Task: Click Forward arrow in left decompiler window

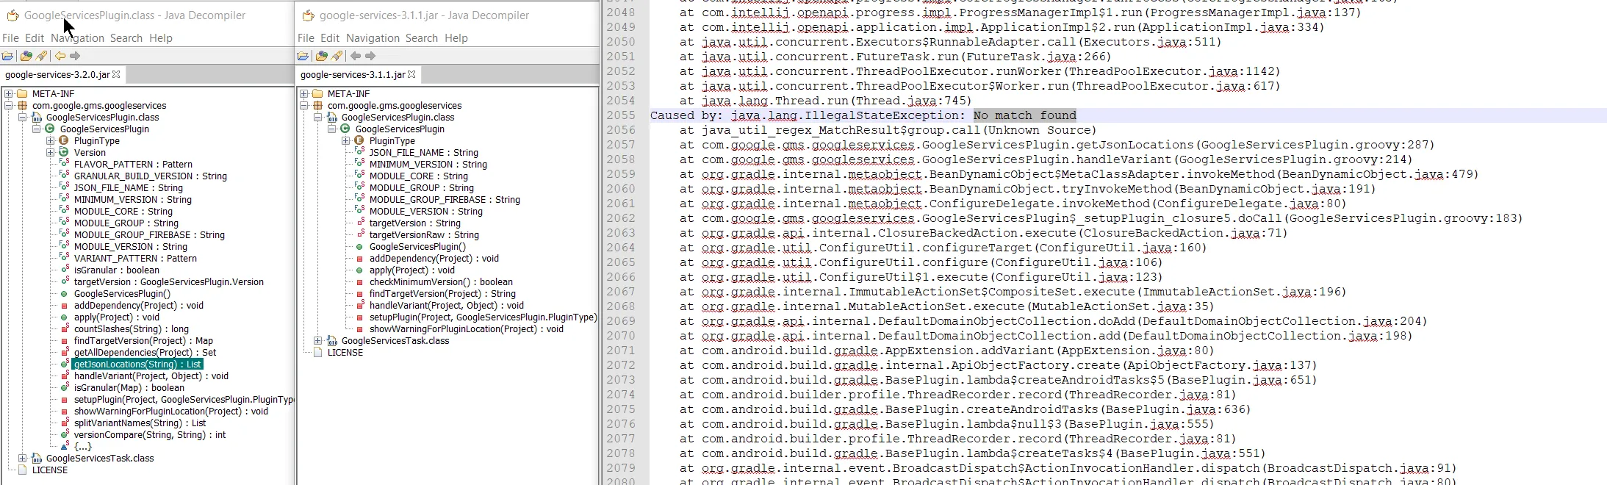Action: (75, 57)
